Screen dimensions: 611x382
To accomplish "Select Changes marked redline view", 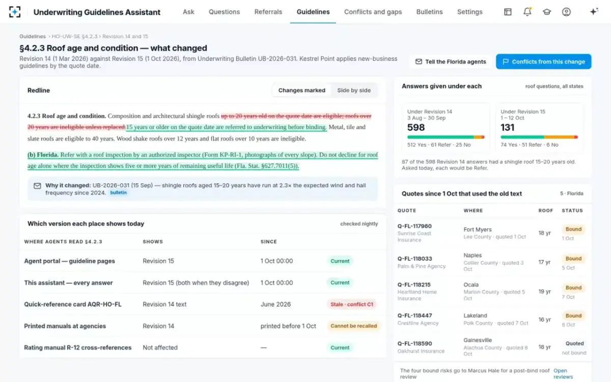I will pos(302,90).
